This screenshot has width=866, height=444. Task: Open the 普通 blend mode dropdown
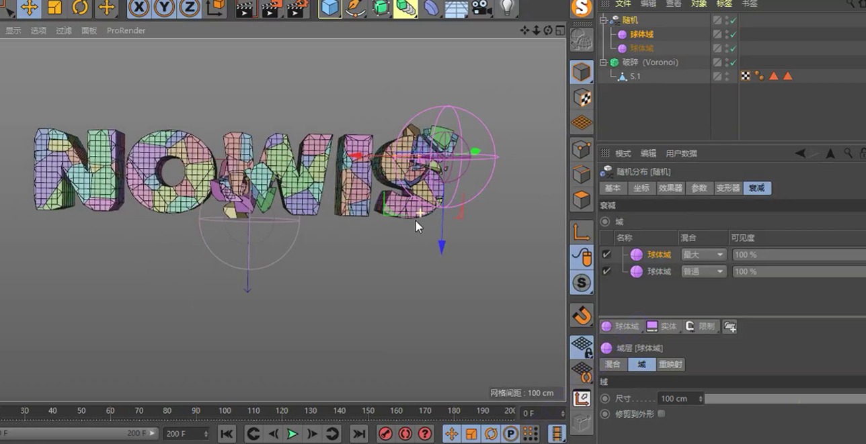tap(703, 271)
